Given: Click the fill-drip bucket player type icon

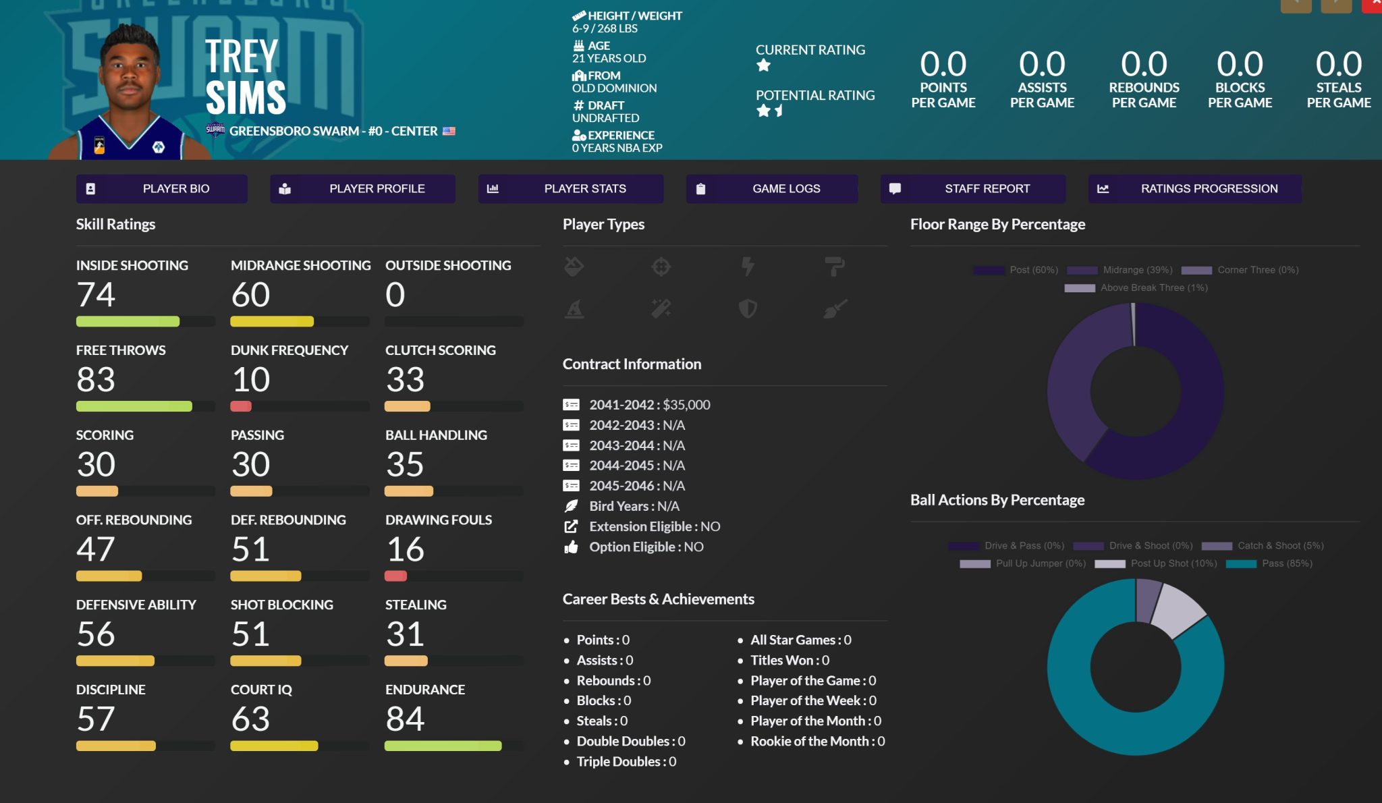Looking at the screenshot, I should (574, 267).
